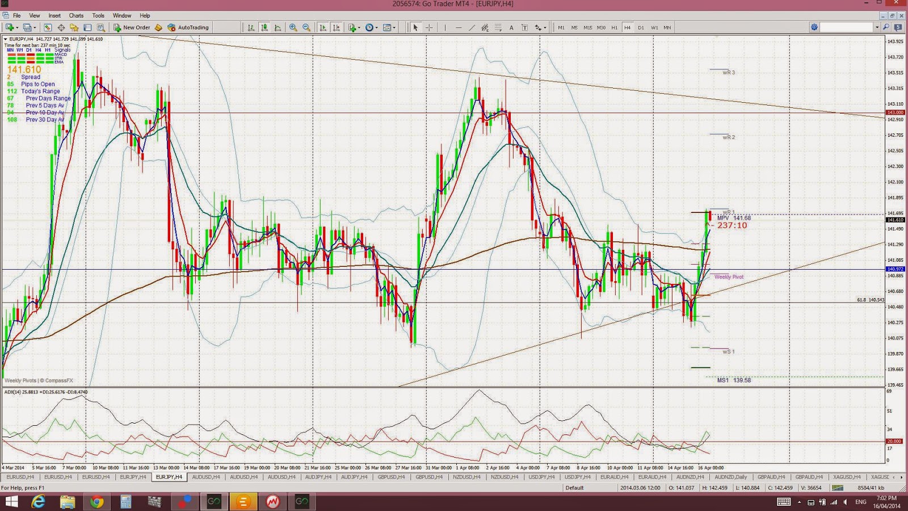This screenshot has height=511, width=908.
Task: Expand the new chart dropdown arrow
Action: pyautogui.click(x=17, y=27)
